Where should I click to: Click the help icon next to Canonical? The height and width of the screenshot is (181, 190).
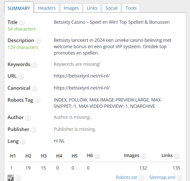click(34, 88)
